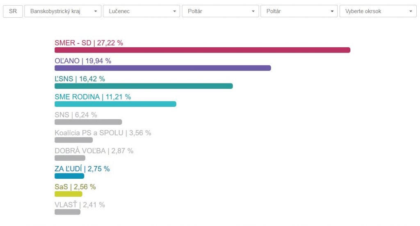The image size is (420, 226).
Task: Open the first Poltár dropdown
Action: tap(220, 11)
